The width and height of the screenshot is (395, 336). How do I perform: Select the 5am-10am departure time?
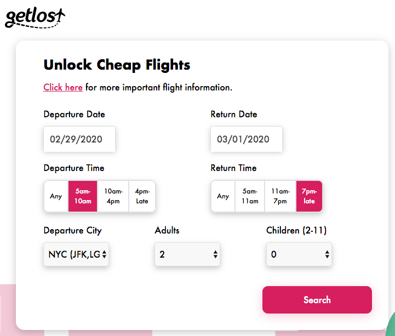coord(83,196)
